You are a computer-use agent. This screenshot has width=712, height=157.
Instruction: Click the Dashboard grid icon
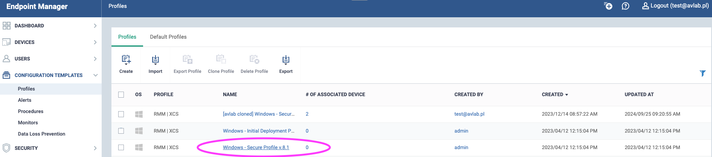6,26
